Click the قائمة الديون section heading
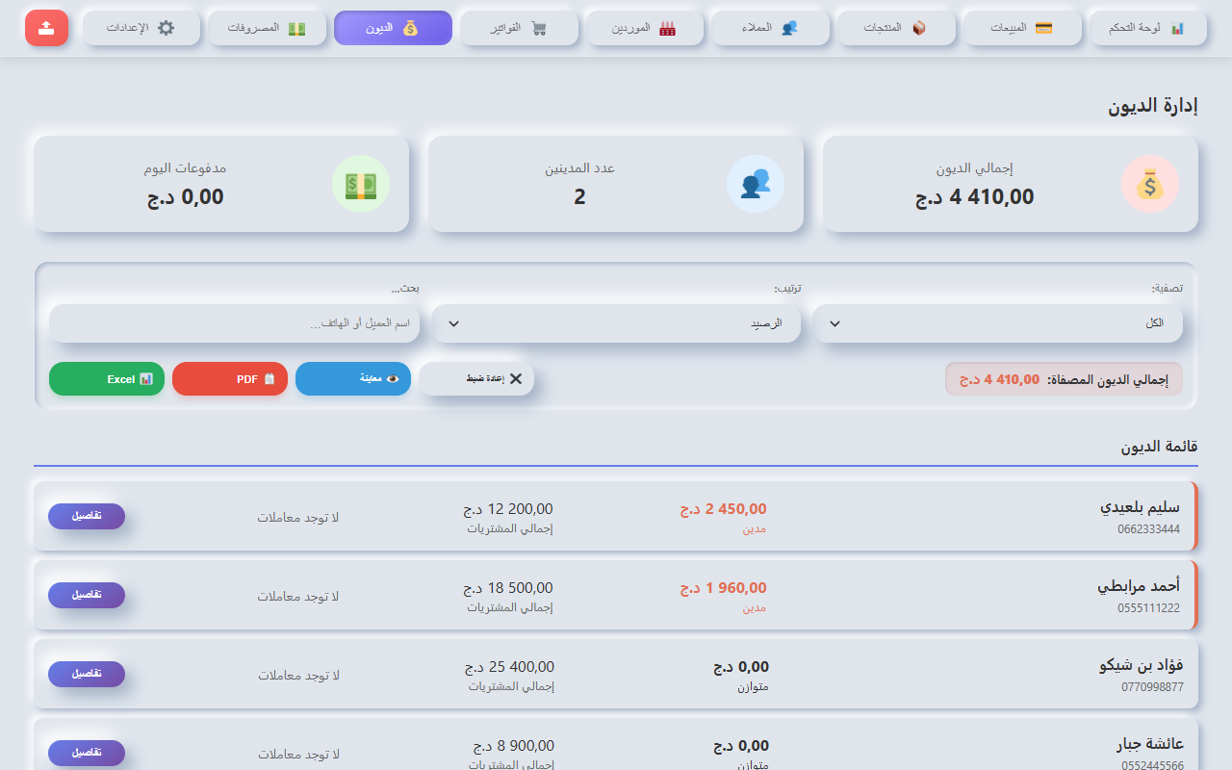The width and height of the screenshot is (1232, 770). tap(1159, 447)
